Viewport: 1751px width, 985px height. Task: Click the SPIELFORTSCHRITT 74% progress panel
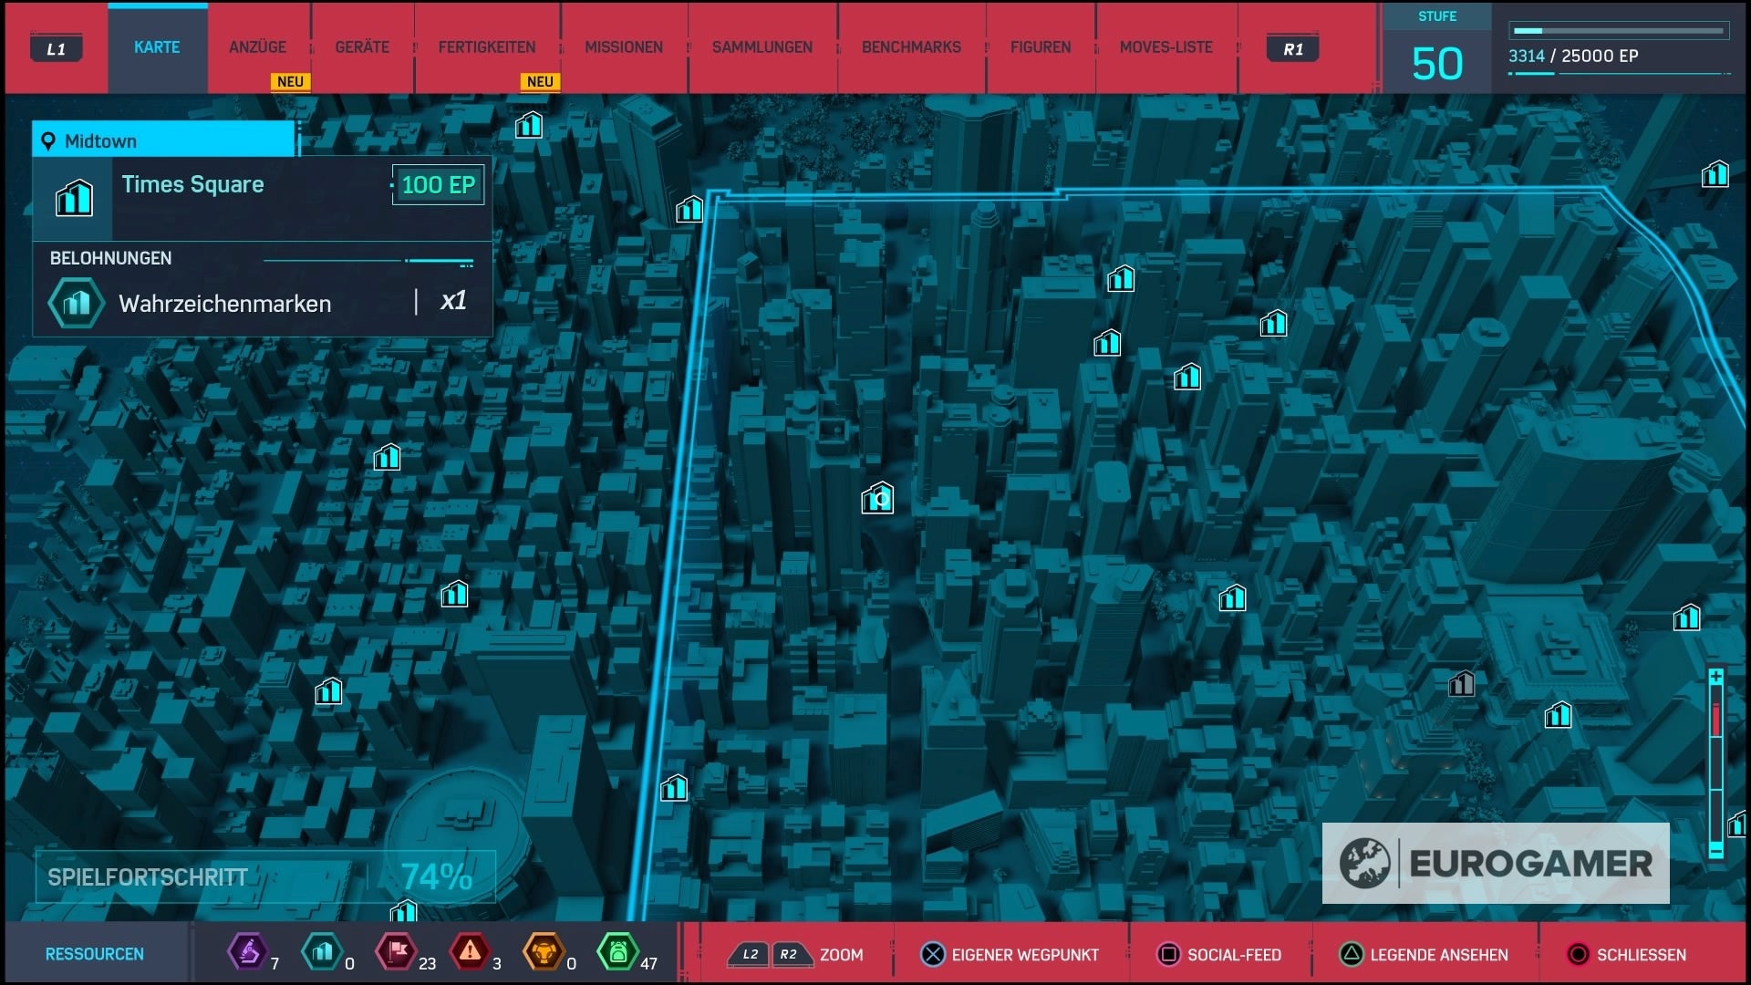point(265,876)
